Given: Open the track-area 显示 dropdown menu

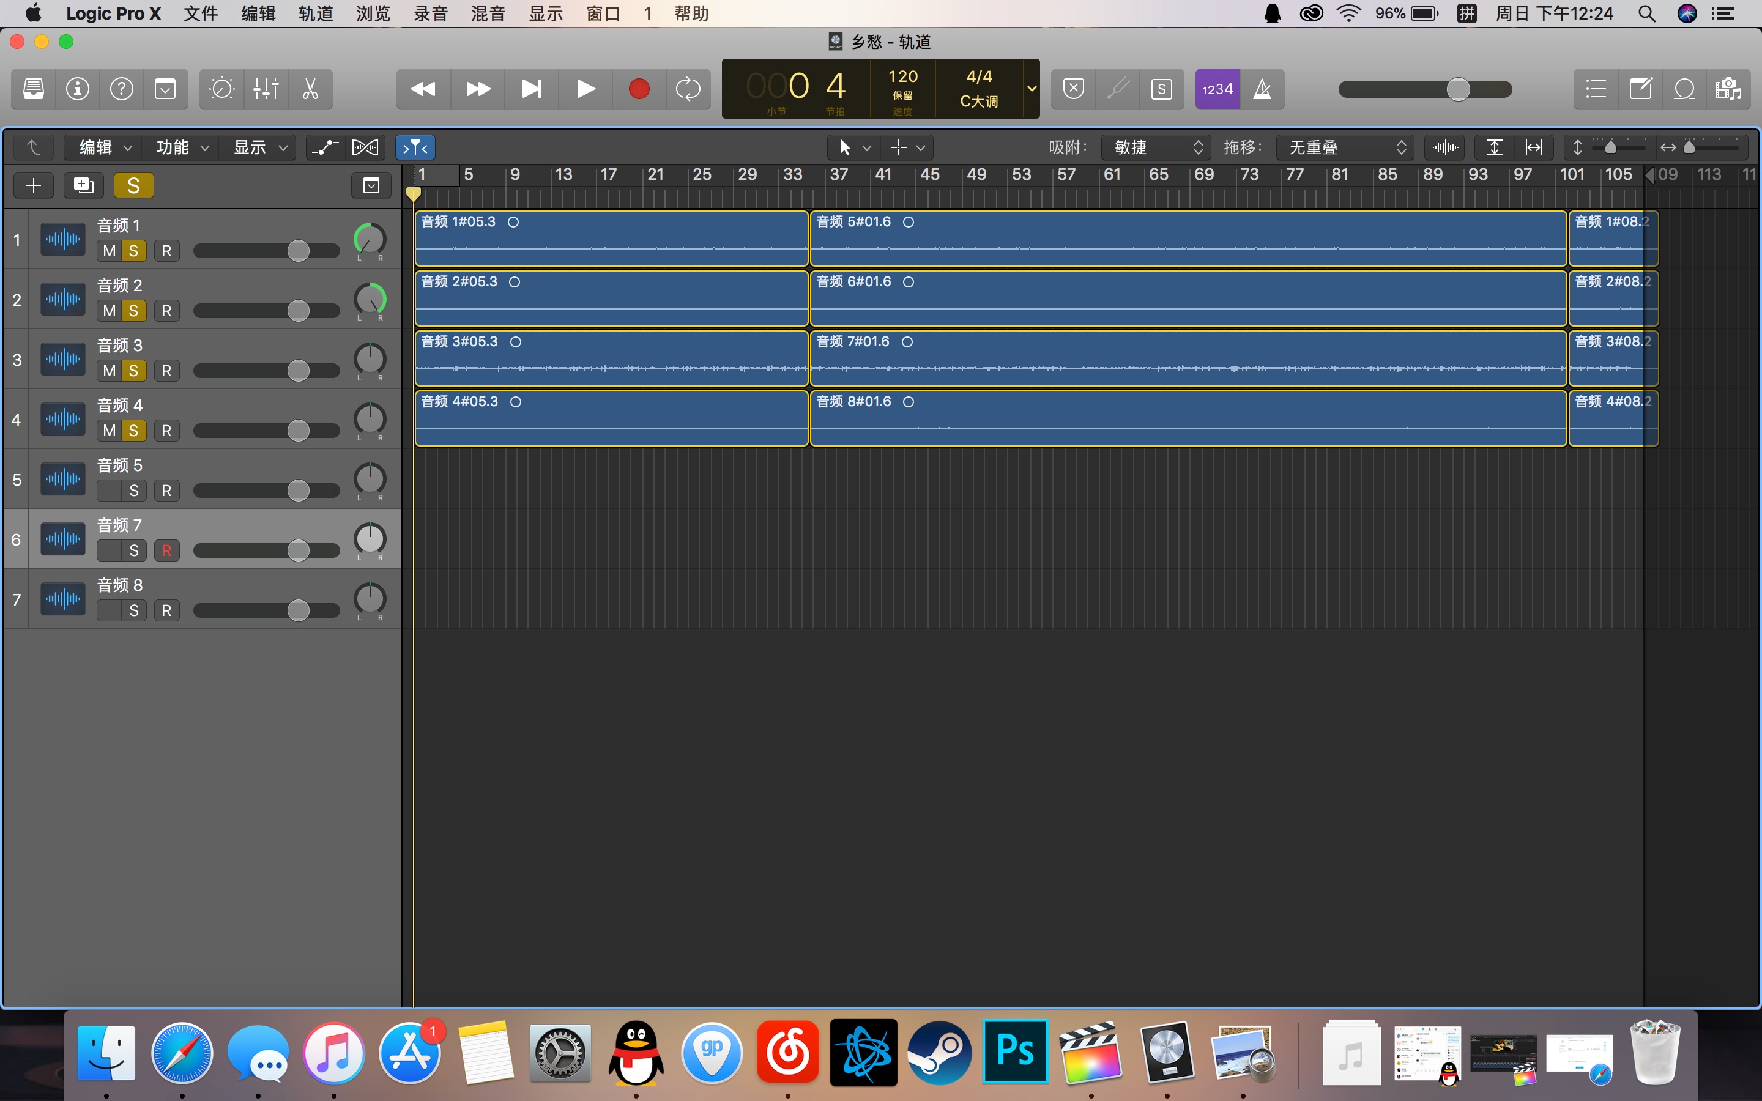Looking at the screenshot, I should click(258, 147).
